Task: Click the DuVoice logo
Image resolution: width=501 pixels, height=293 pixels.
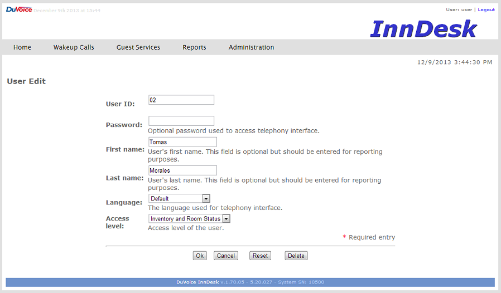Action: click(19, 9)
